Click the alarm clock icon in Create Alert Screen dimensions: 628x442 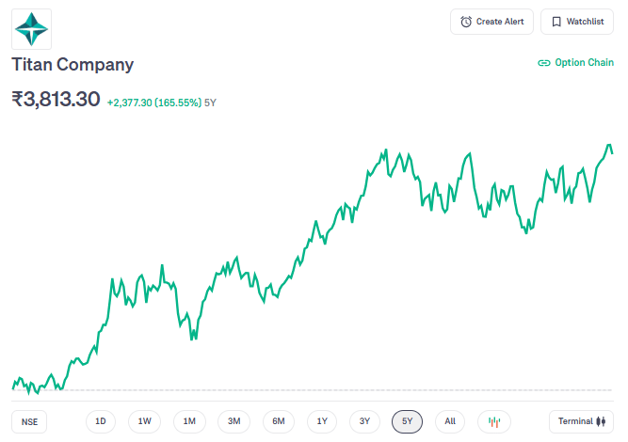[466, 22]
